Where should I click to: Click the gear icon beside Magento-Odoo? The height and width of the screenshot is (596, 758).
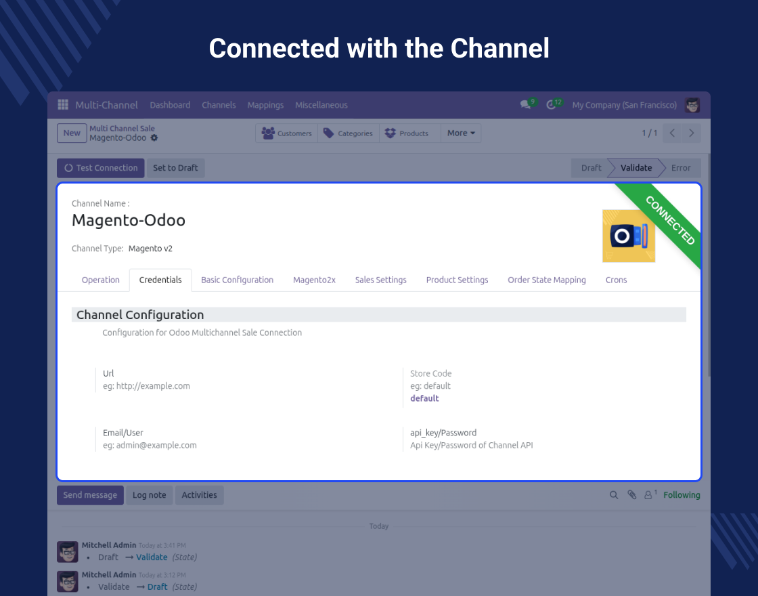tap(154, 138)
